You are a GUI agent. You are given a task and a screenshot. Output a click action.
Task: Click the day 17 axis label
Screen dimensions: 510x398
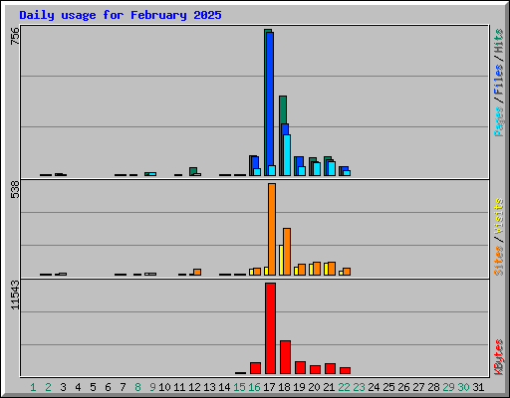point(269,387)
